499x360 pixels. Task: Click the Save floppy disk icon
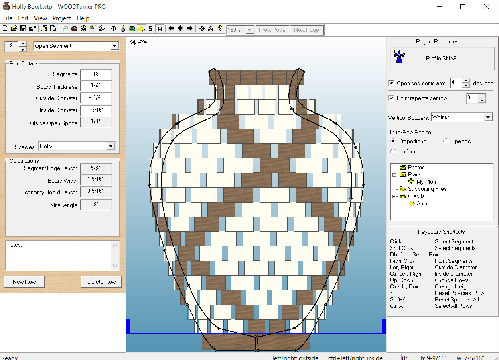click(23, 29)
